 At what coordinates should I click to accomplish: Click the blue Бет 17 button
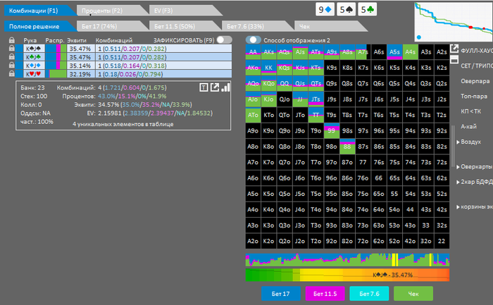point(281,294)
